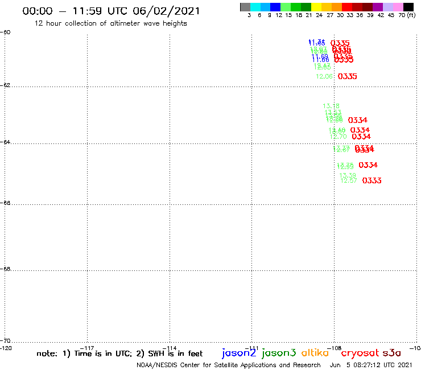Select the longitude axis label '-120'
This screenshot has height=370, width=421.
click(6, 348)
